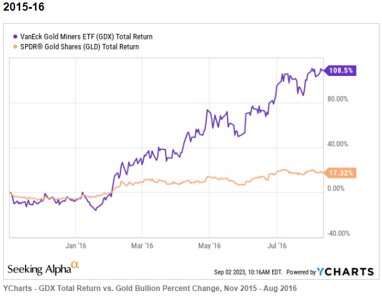
Task: Click the Seeking Alpha logo
Action: click(39, 270)
